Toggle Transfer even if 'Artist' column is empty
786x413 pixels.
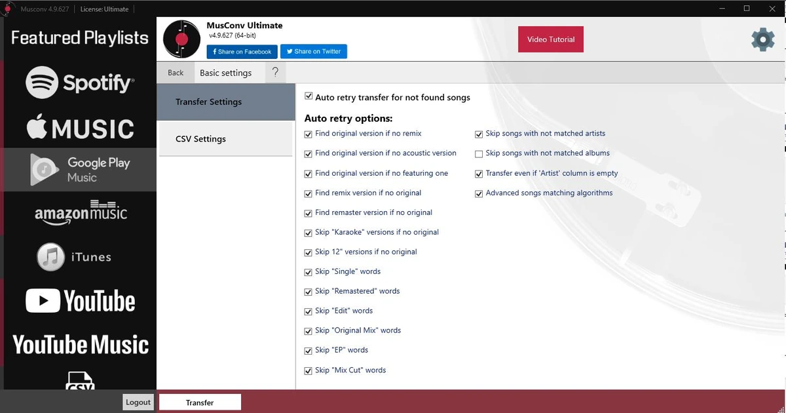click(479, 174)
